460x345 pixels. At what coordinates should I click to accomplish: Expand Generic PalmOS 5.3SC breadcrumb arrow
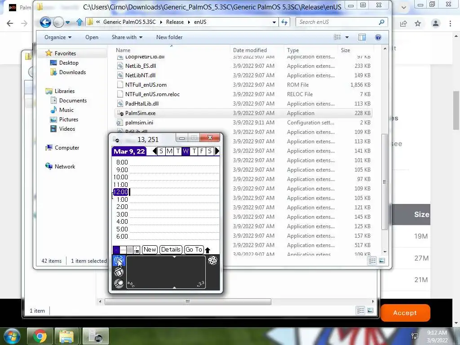point(161,22)
